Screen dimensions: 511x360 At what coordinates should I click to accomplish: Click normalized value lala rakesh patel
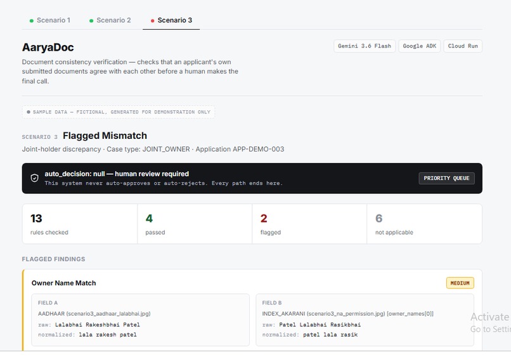point(108,335)
